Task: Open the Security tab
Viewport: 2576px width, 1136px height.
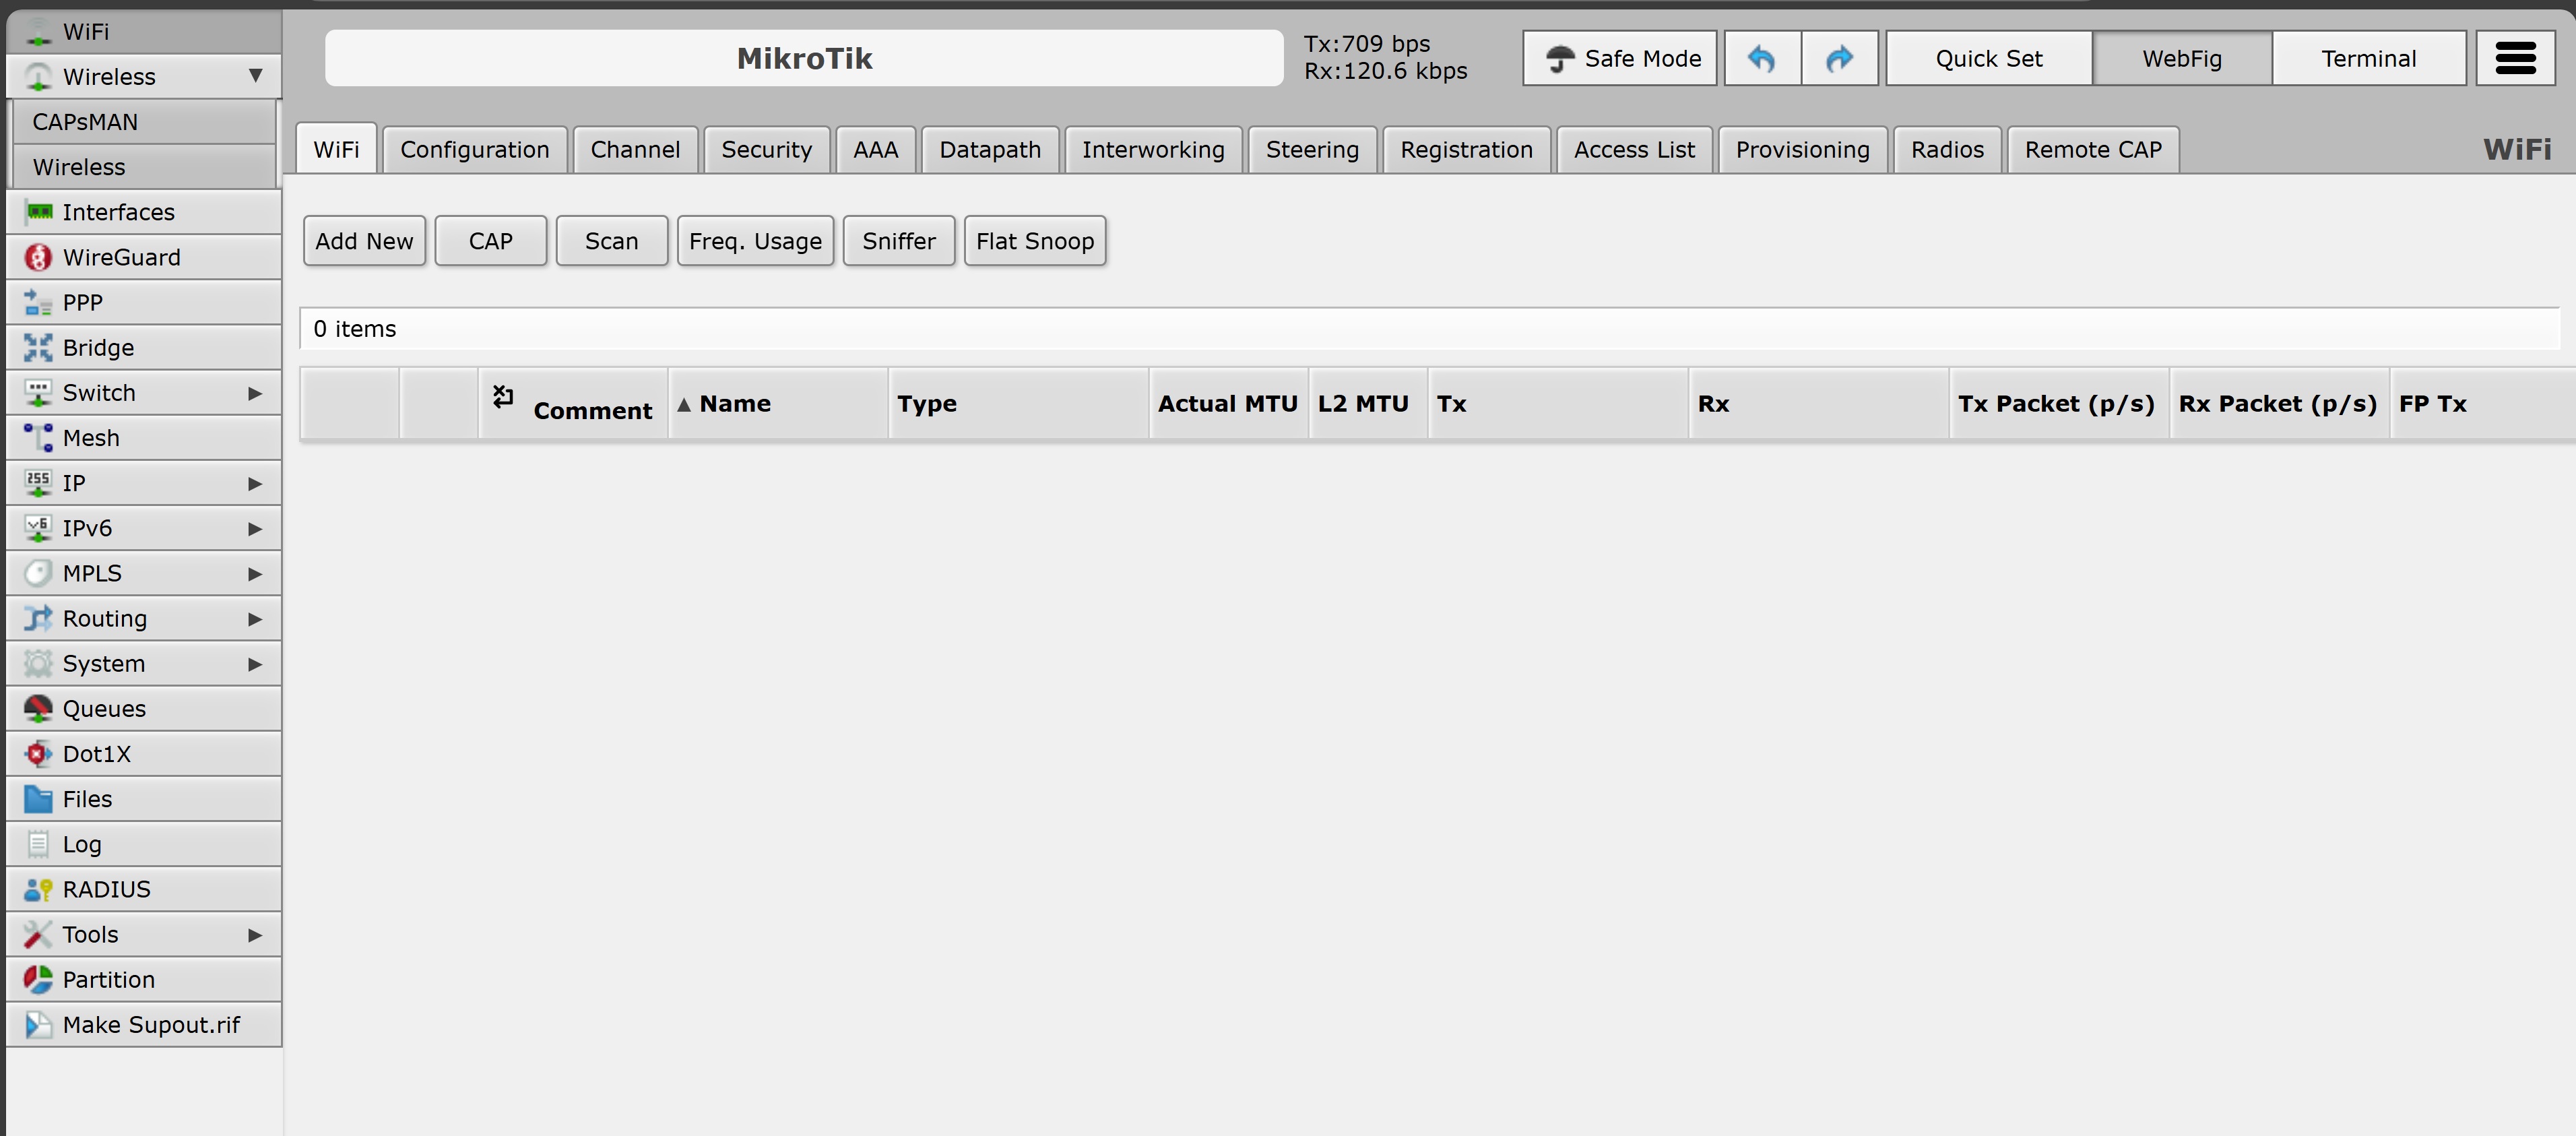Action: tap(767, 150)
